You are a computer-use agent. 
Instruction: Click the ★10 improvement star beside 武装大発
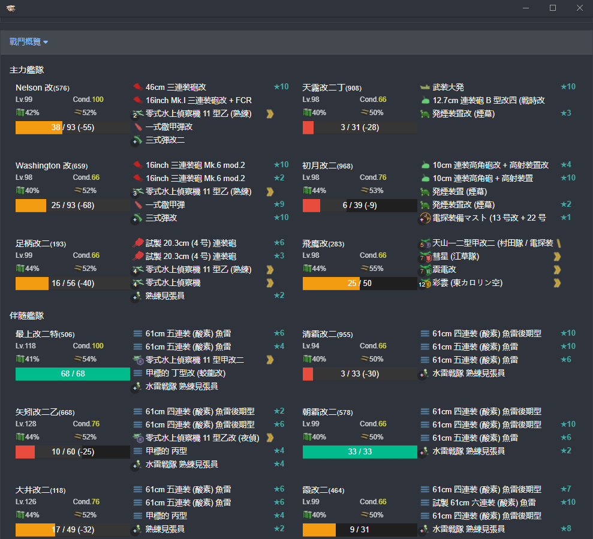567,87
